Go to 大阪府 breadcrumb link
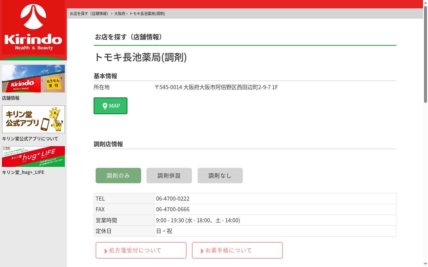This screenshot has height=267, width=428. pos(120,14)
